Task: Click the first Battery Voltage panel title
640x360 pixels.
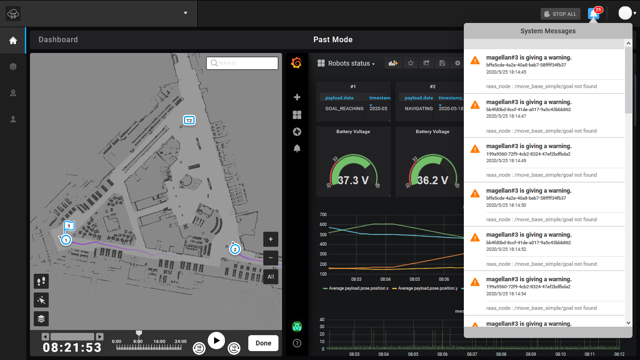Action: 353,132
